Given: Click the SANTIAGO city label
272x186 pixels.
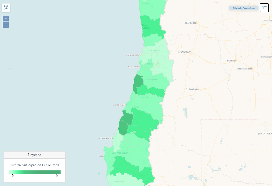Looking at the screenshot, I should (151, 64).
